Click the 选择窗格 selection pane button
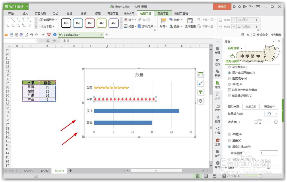The width and height of the screenshot is (287, 182). [190, 23]
